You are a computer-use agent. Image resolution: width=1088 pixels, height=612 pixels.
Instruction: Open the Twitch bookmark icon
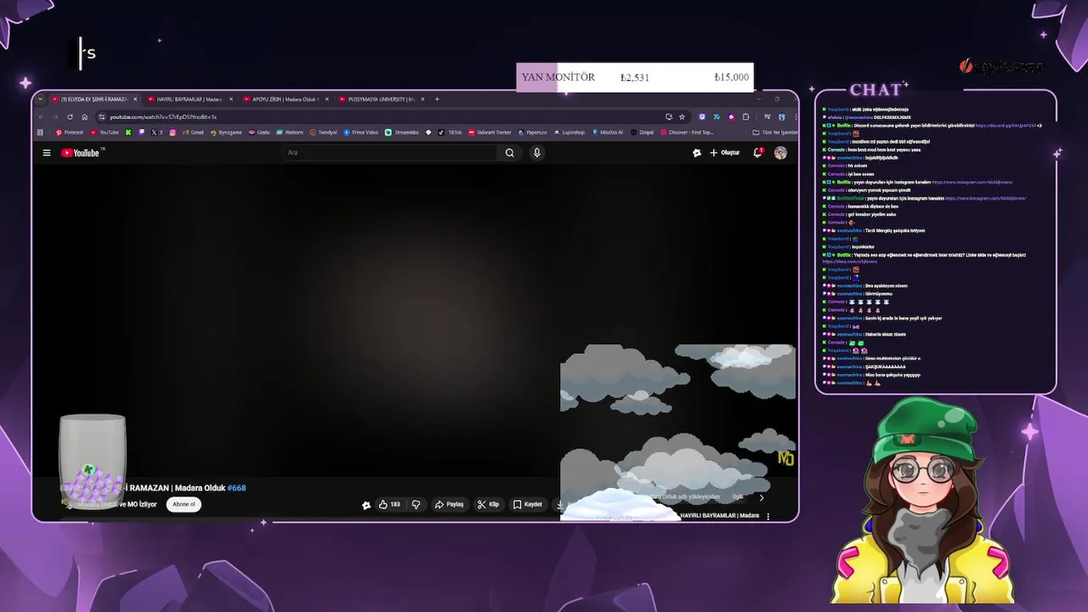[x=141, y=132]
